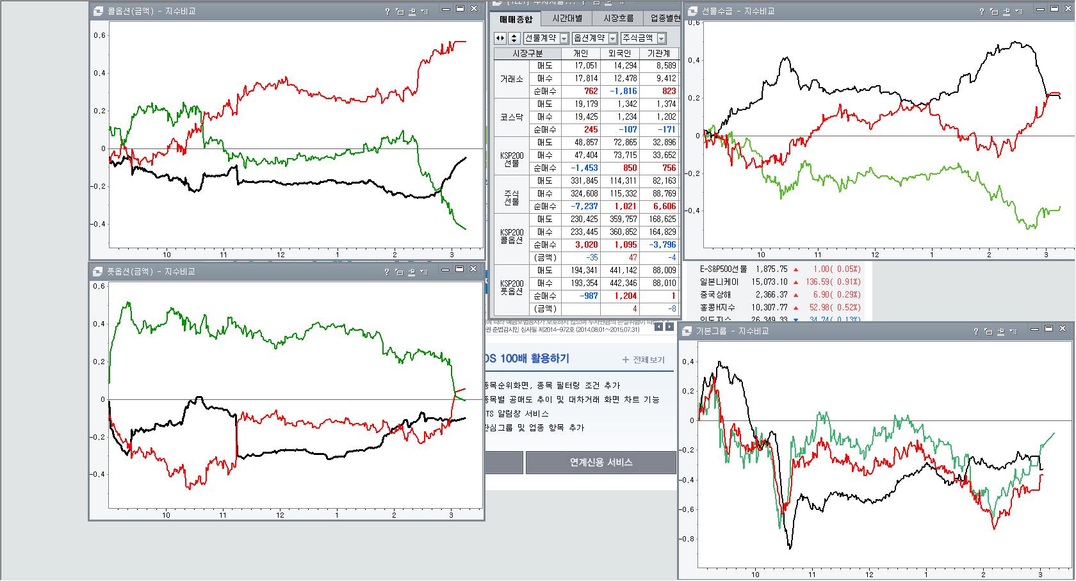The image size is (1076, 581).
Task: Switch to the 시장흐름 tab
Action: 619,19
